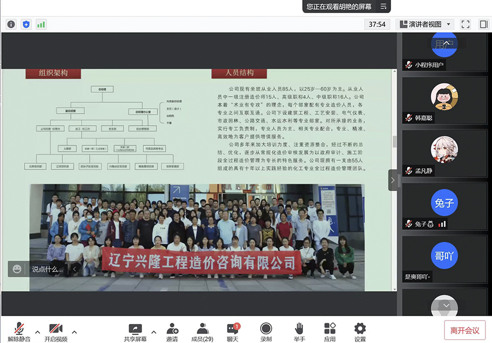This screenshot has height=343, width=492.
Task: Open the 邀请 invite icon
Action: click(x=172, y=331)
